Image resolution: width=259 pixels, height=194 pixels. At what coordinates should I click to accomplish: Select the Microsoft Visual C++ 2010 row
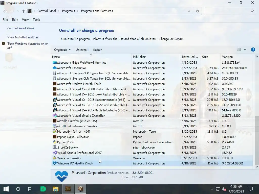pos(152,94)
